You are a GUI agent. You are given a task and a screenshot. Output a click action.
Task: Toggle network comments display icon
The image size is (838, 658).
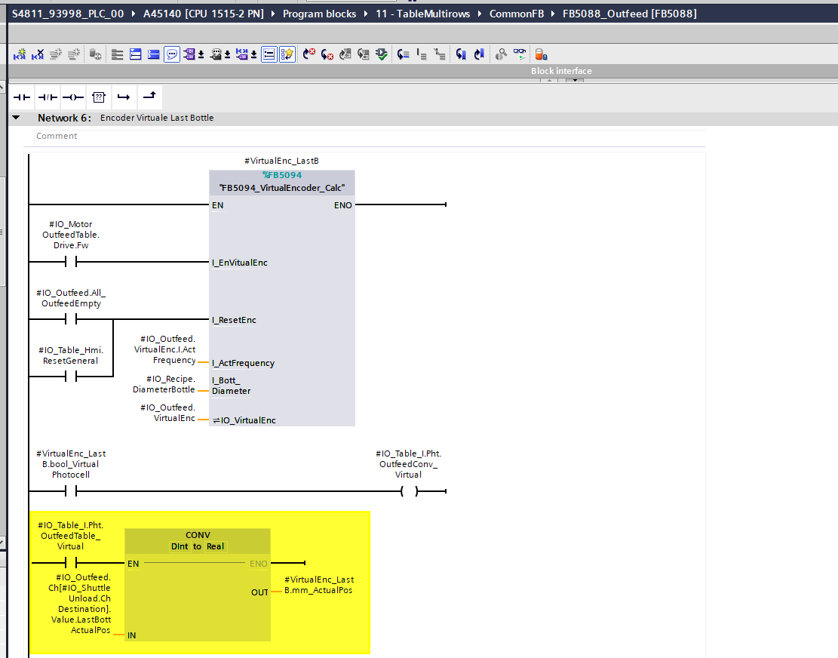pyautogui.click(x=269, y=54)
